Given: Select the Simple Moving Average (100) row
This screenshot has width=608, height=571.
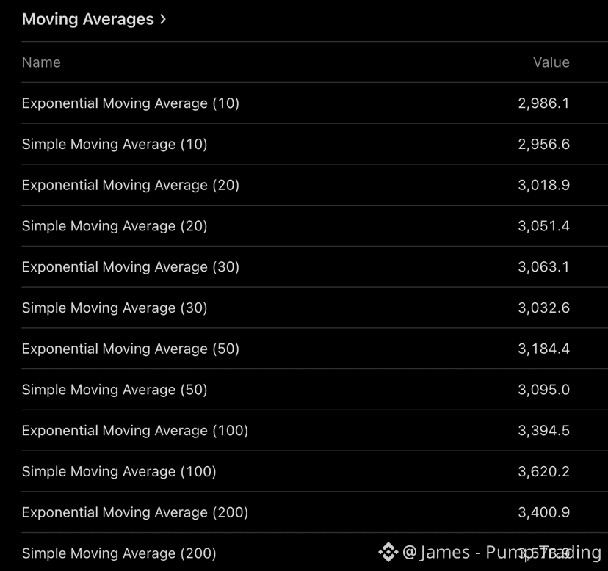Looking at the screenshot, I should click(x=119, y=471).
